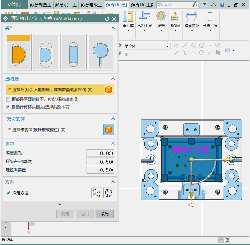
Task: Enable 顶部是平面的针不定位 checkbox
Action: coord(8,99)
